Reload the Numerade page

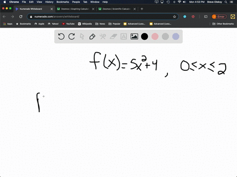(21, 17)
